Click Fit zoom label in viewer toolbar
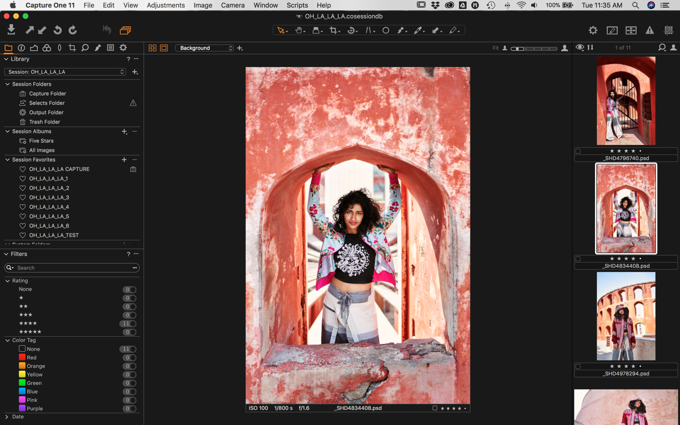This screenshot has width=680, height=425. [495, 48]
